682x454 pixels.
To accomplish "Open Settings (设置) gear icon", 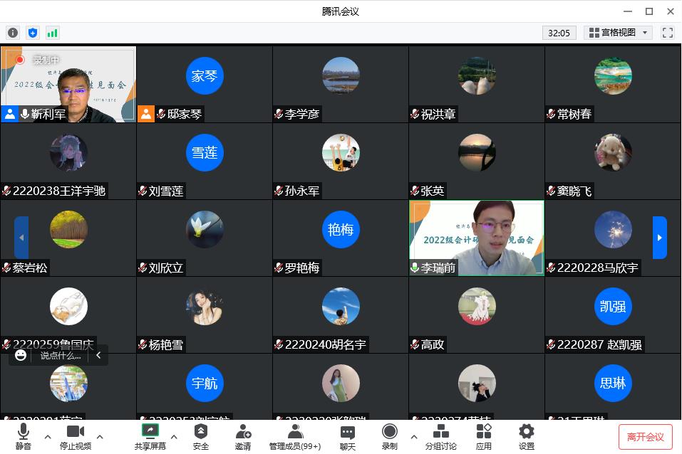I will tap(527, 435).
